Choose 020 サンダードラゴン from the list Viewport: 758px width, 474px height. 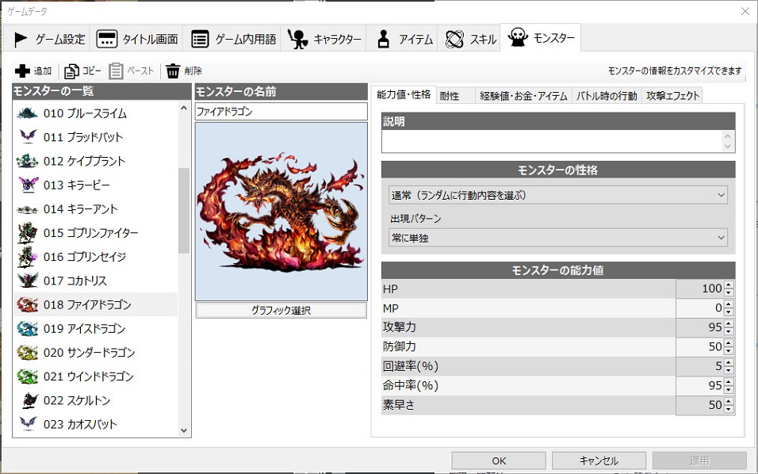[89, 353]
